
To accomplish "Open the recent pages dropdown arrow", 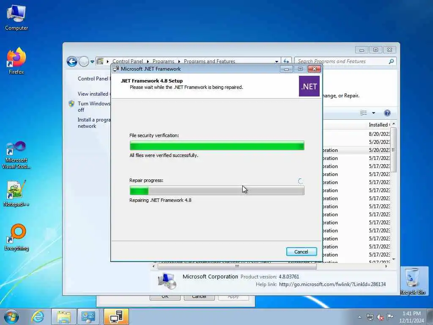I will coord(92,61).
